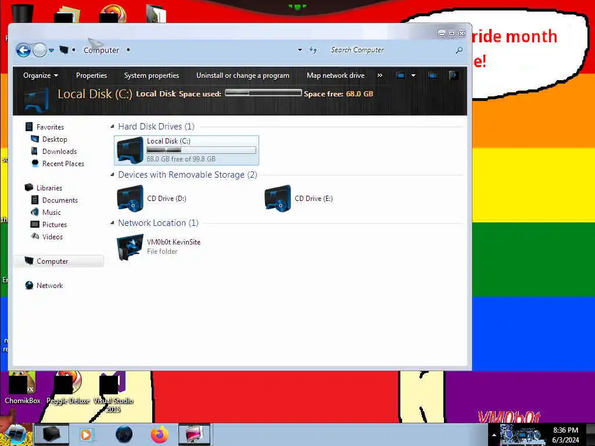
Task: Click the "68.0 GB free of 99.8 GB" text
Action: 181,159
